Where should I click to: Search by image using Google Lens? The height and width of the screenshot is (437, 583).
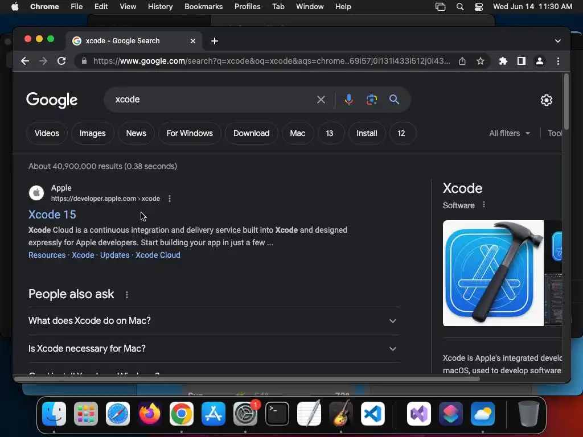(371, 100)
